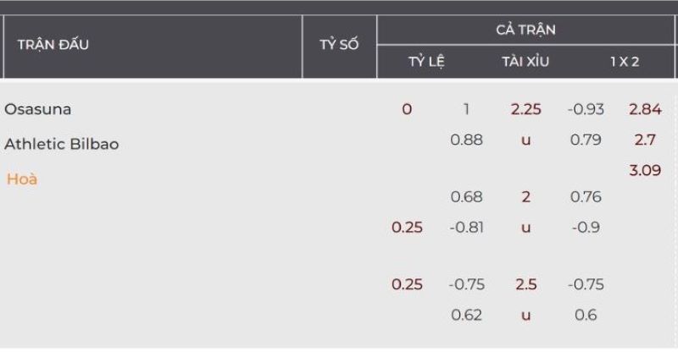Select the TÀI XỈU sub-header
Image resolution: width=678 pixels, height=352 pixels.
(x=525, y=62)
